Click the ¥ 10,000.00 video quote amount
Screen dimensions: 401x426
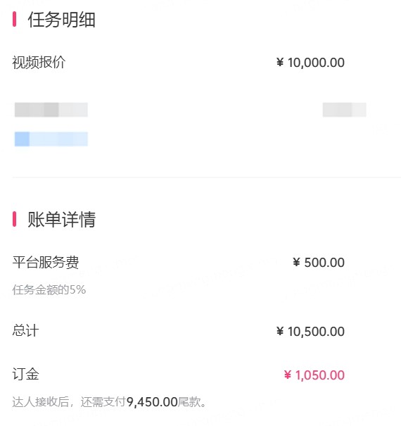(310, 63)
